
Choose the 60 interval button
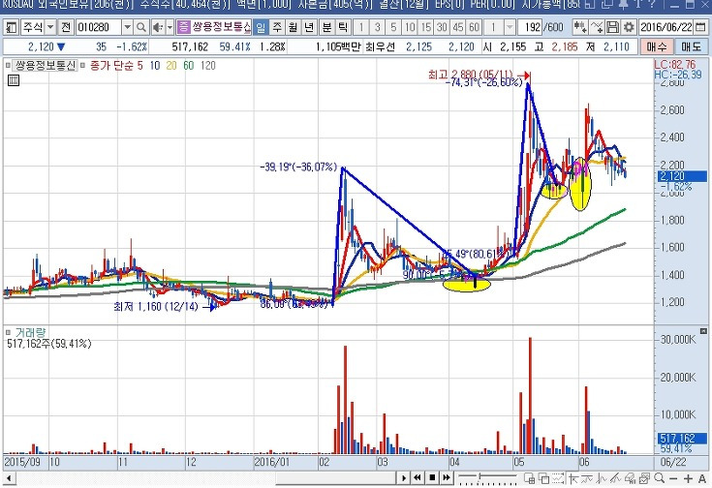click(x=474, y=28)
